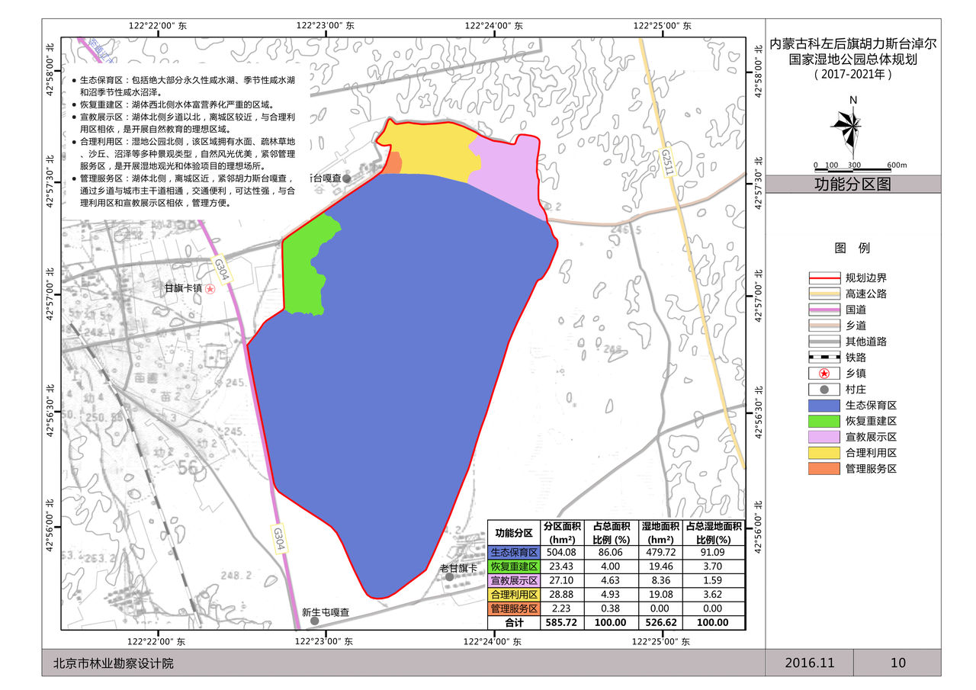
Task: Click the 合计 row label in table
Action: pos(514,623)
